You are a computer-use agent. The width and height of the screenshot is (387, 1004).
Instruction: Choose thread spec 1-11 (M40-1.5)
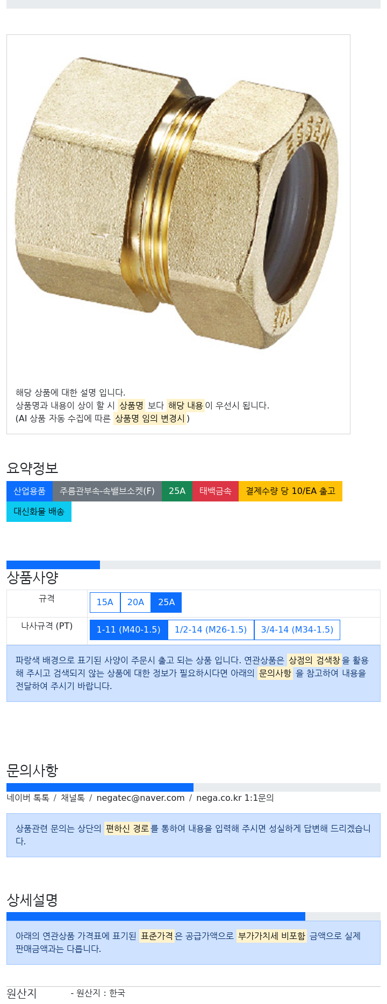pos(128,629)
